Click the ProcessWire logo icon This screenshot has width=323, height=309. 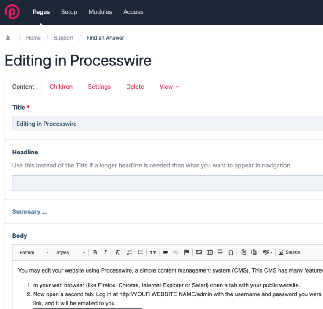(12, 12)
